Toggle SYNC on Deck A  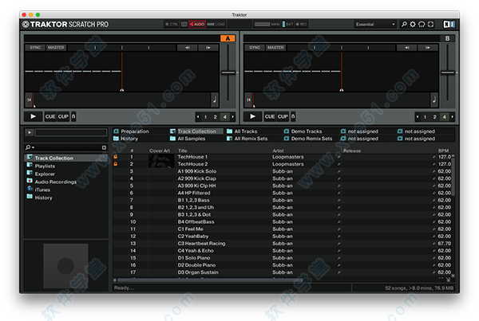[35, 48]
